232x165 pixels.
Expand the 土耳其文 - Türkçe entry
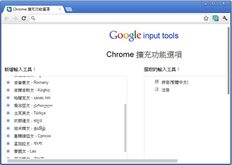[8, 113]
